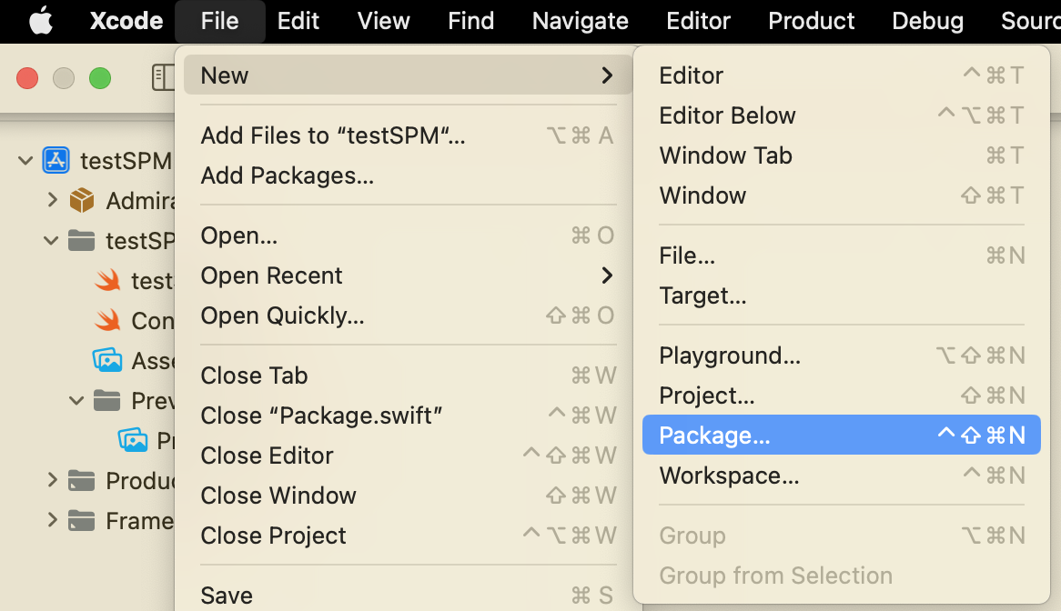Select Editor Below submenu item
The width and height of the screenshot is (1061, 611).
841,115
